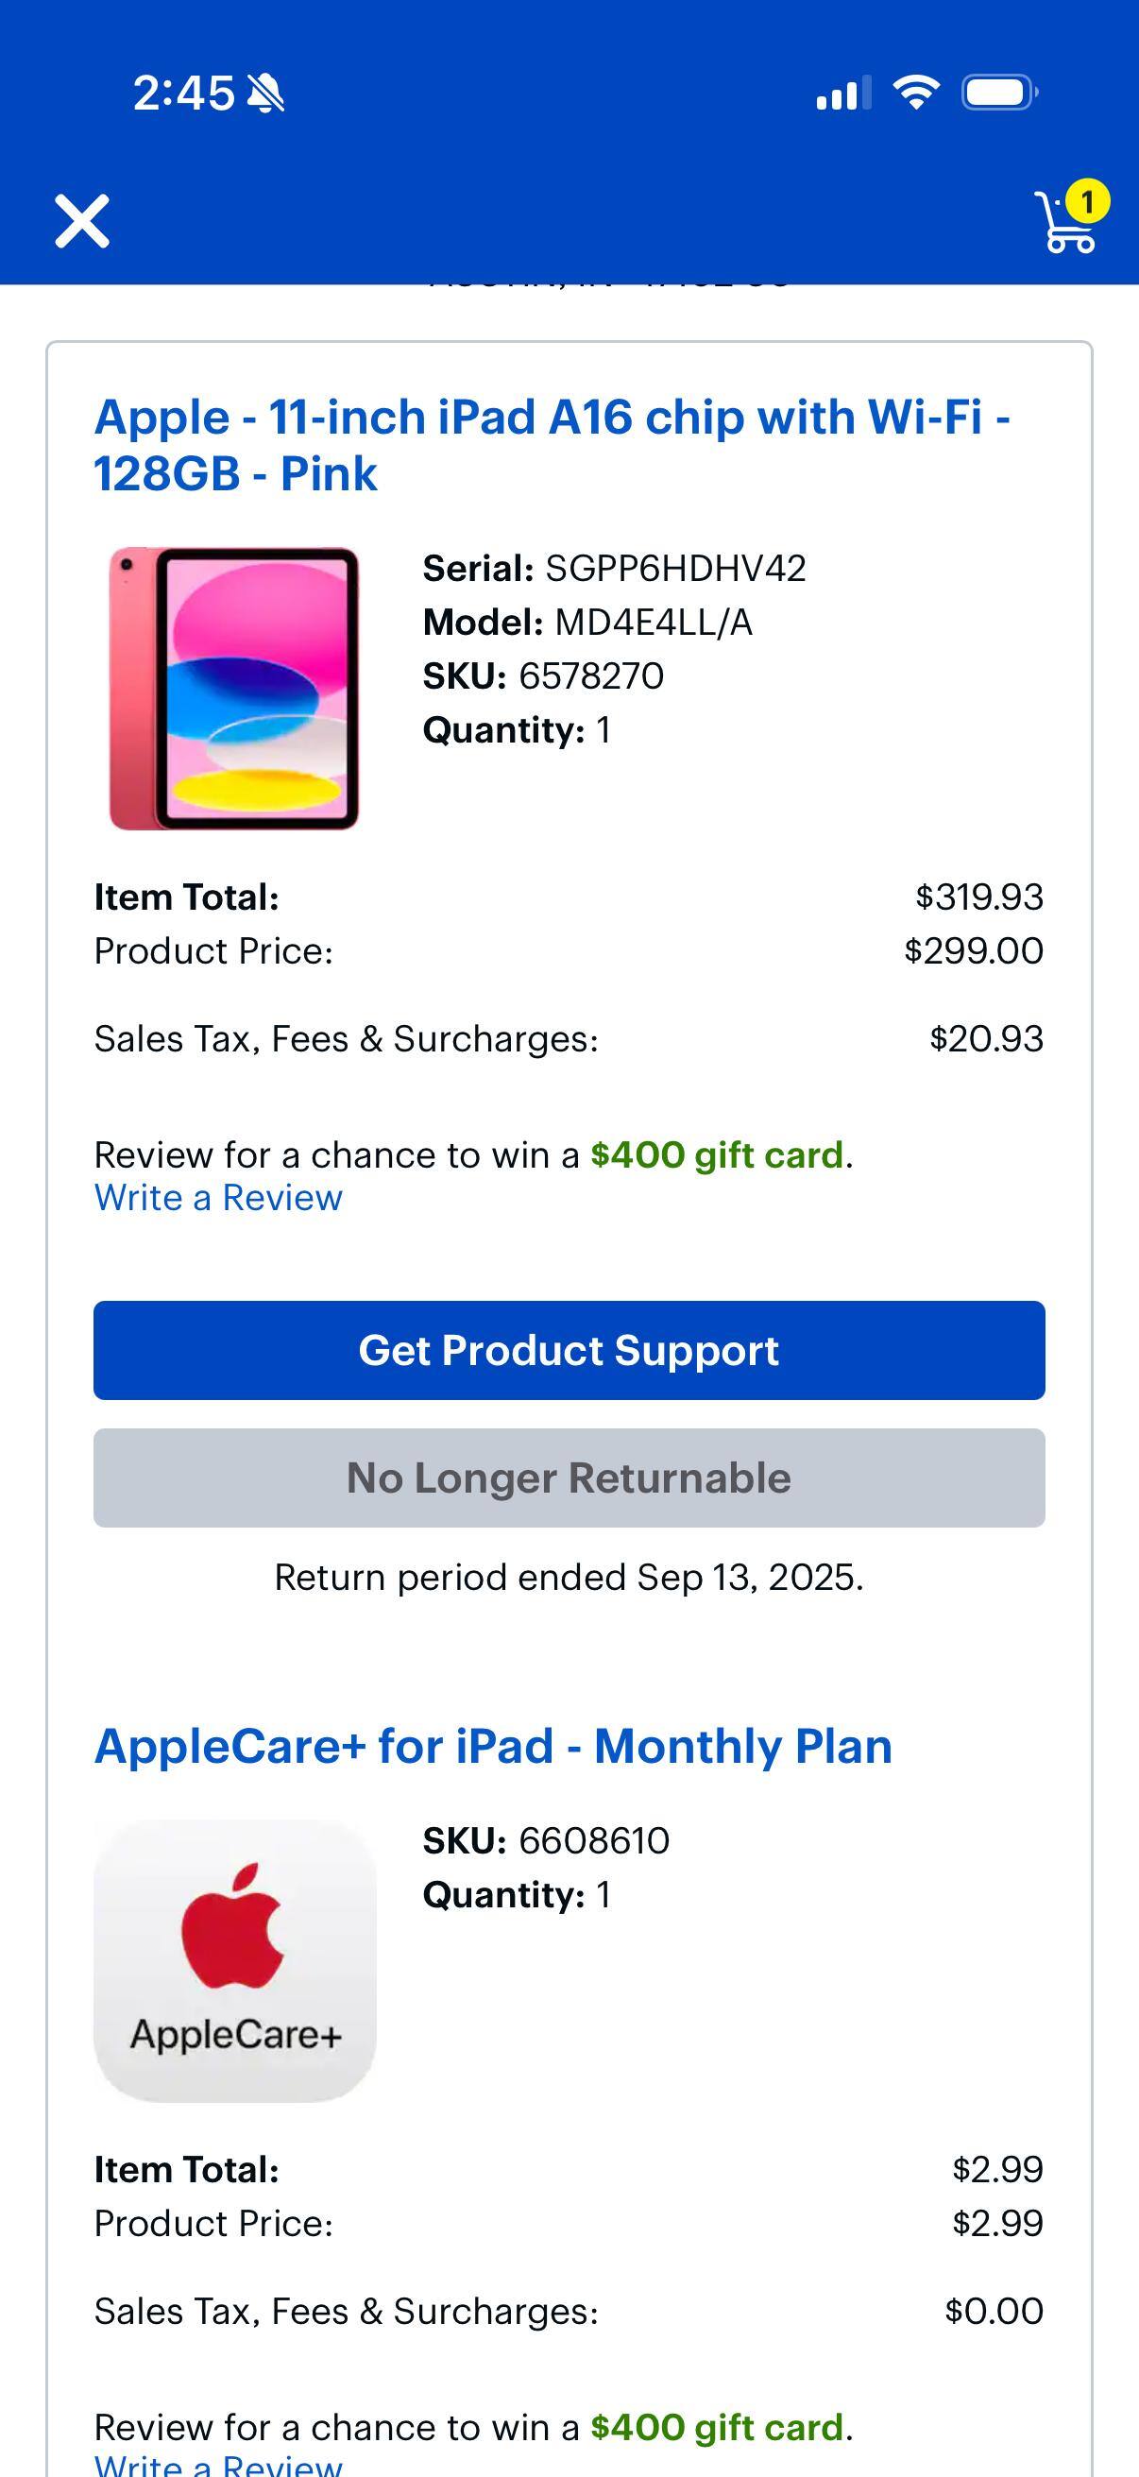Tap the time display at top left
Screen dimensions: 1139x2477
coord(185,91)
